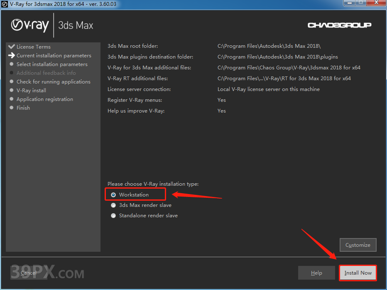
Task: Cancel the V-Ray installation
Action: point(28,273)
